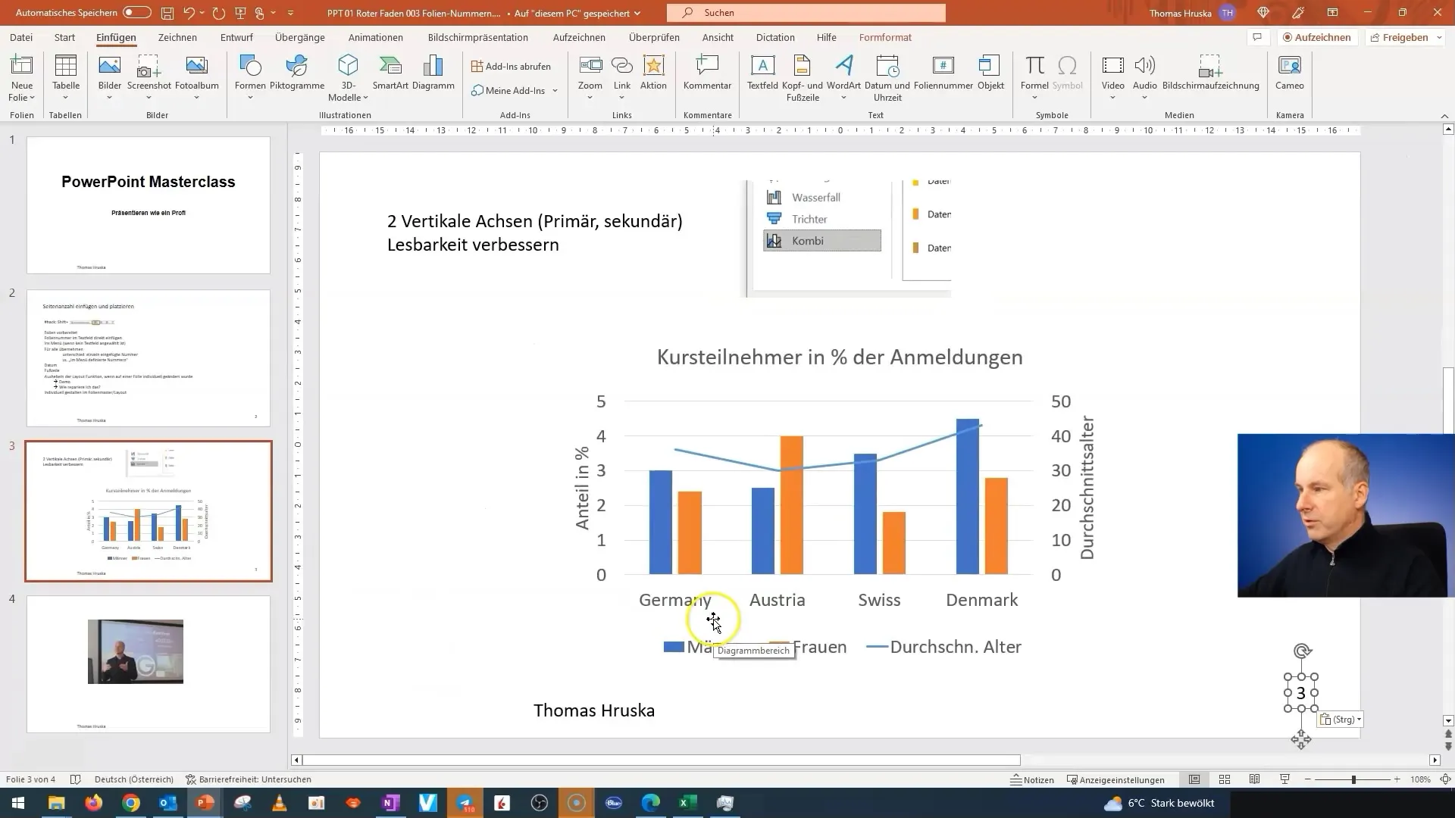Viewport: 1455px width, 818px height.
Task: Switch to the Start tab
Action: click(x=64, y=37)
